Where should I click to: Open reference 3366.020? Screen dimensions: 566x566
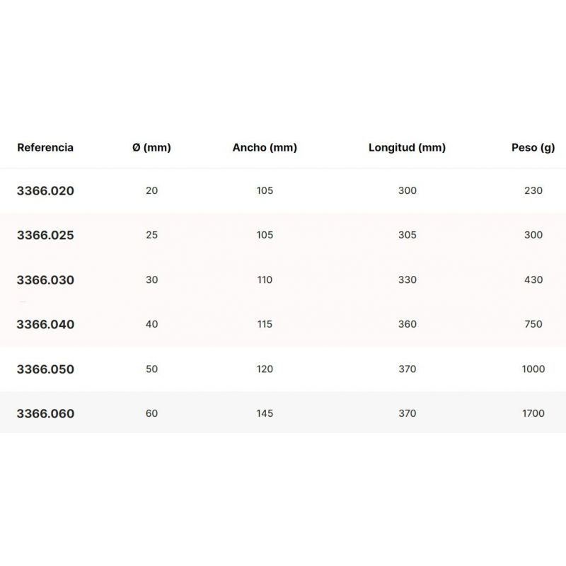(45, 191)
